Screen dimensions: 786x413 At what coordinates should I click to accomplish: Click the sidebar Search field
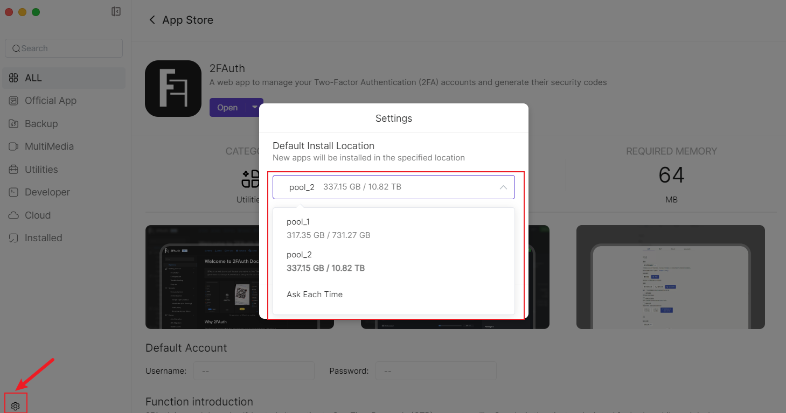click(x=64, y=48)
